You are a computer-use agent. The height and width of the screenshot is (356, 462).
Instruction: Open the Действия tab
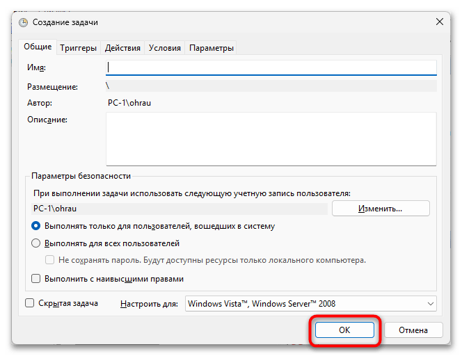tap(122, 48)
